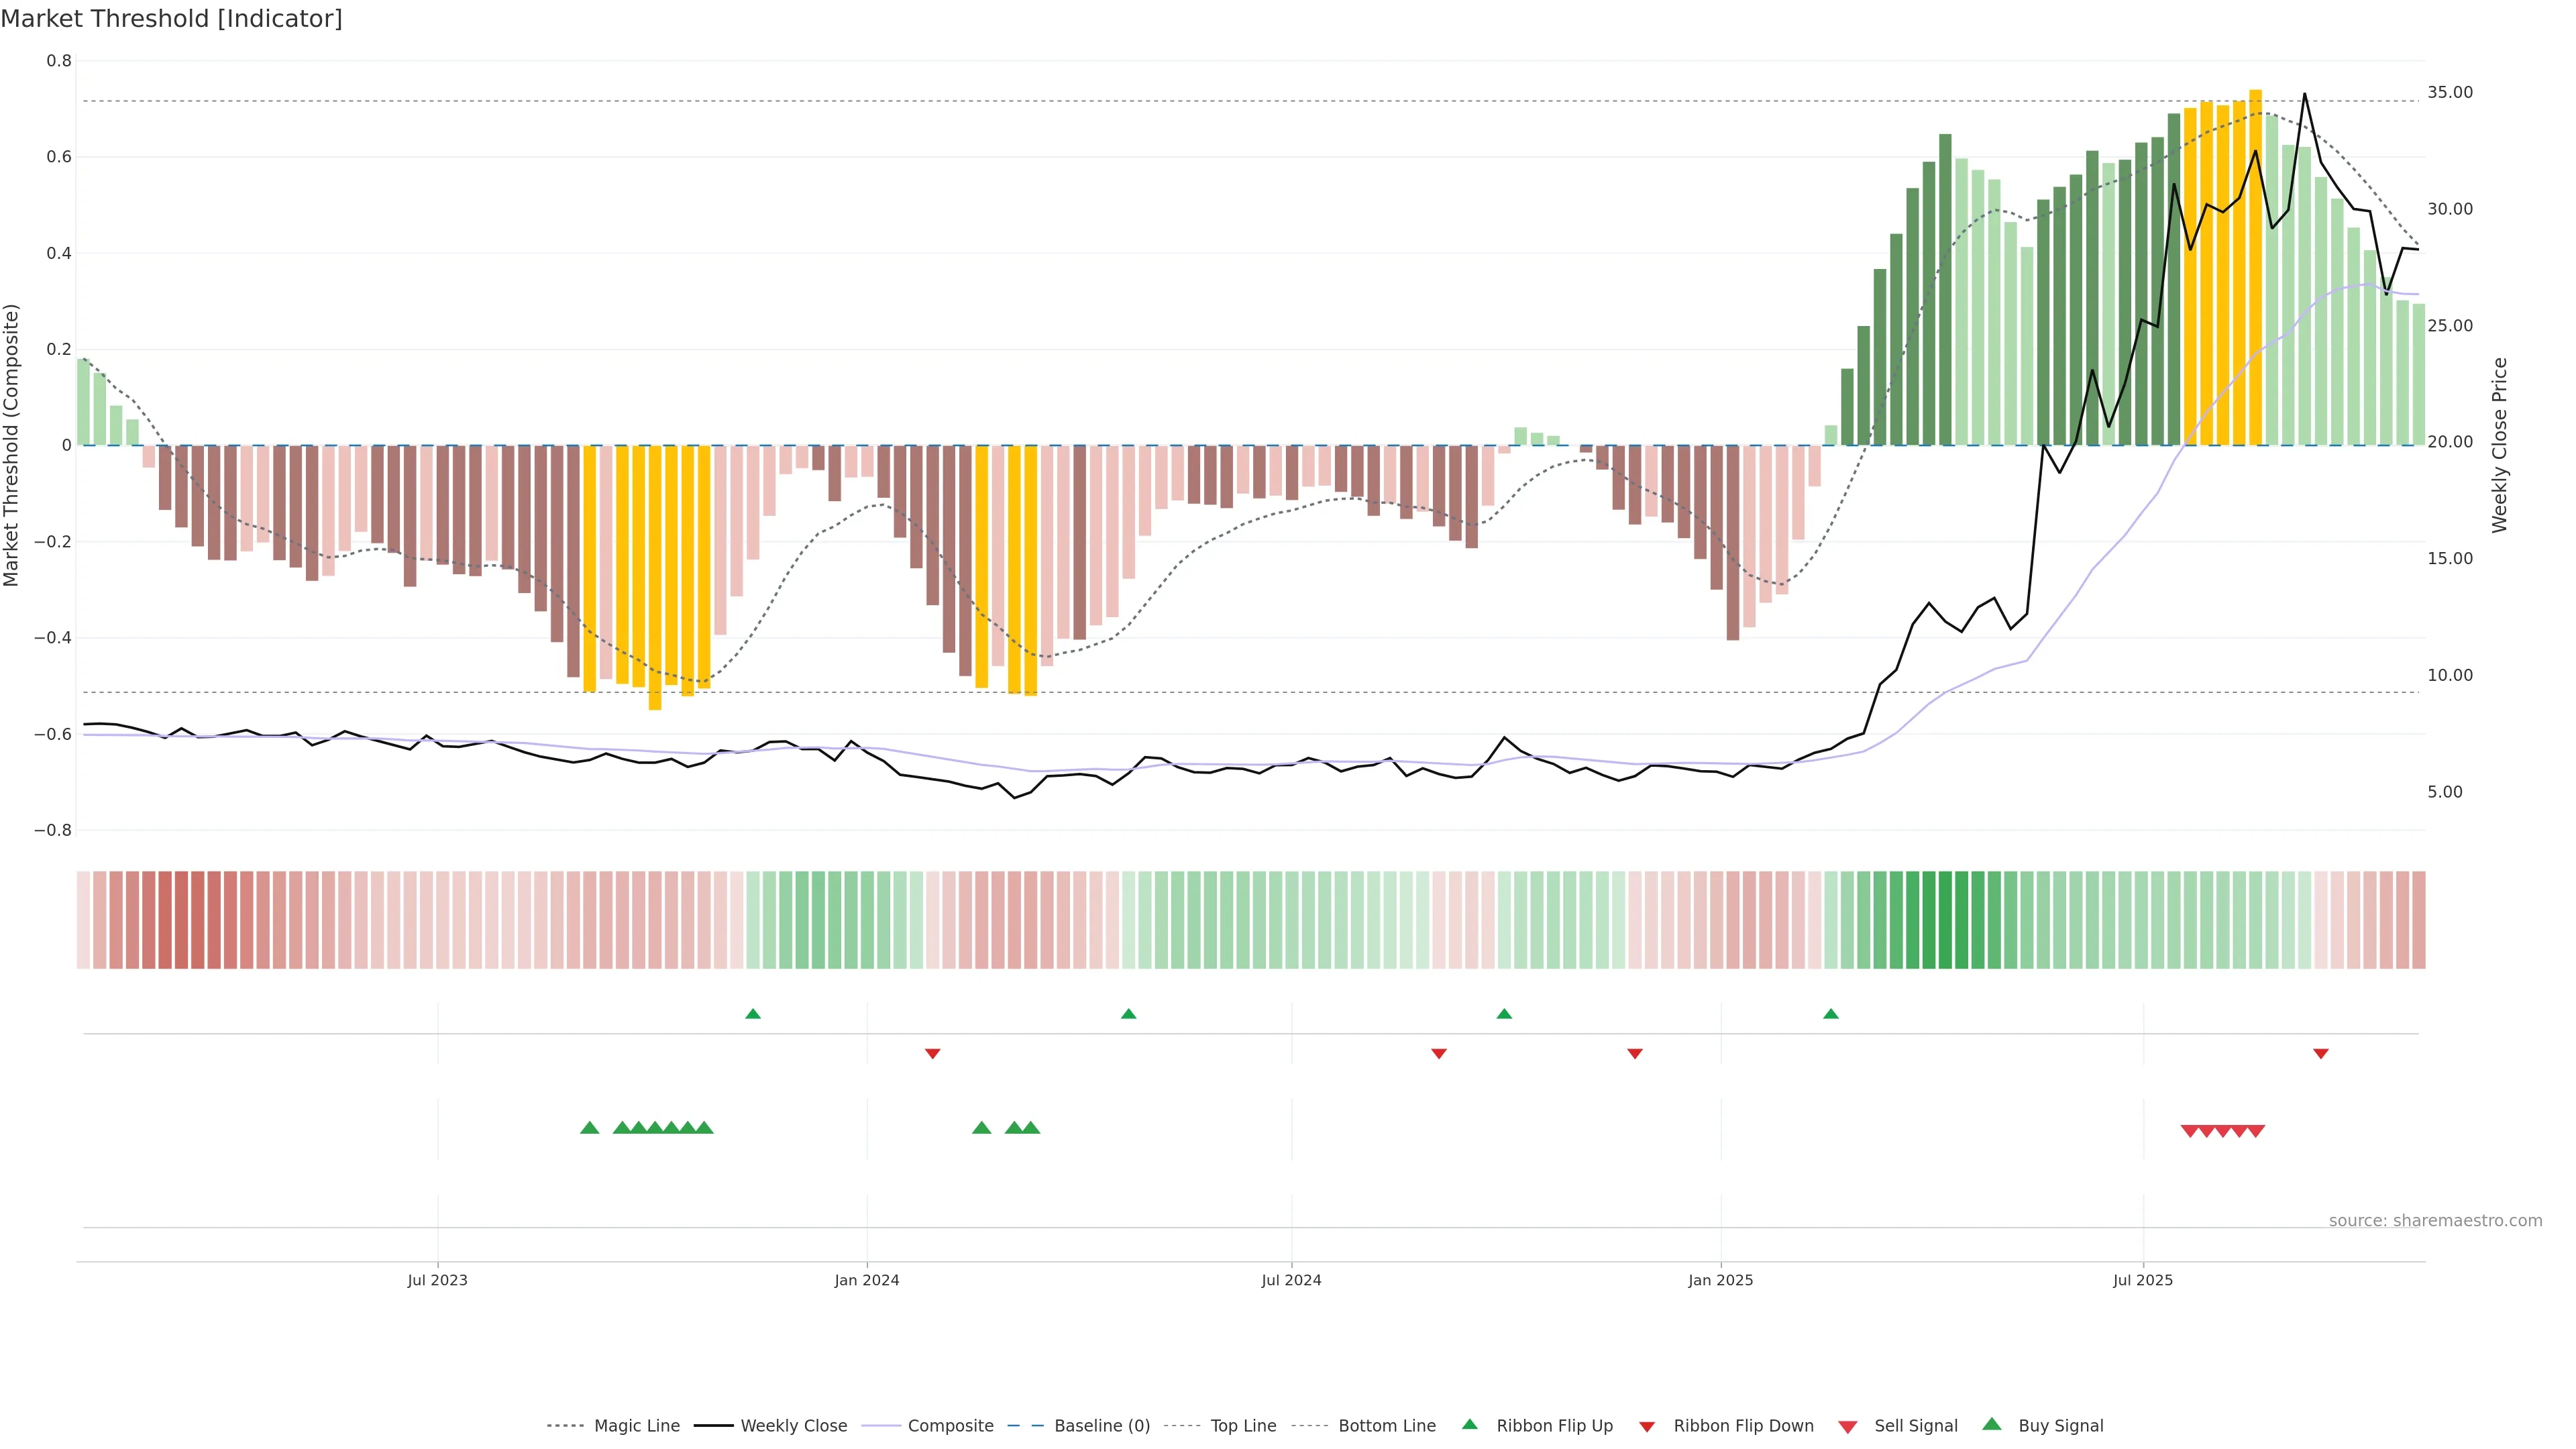Click the Jan 2024 x-axis label
Image resolution: width=2576 pixels, height=1449 pixels.
point(867,1280)
